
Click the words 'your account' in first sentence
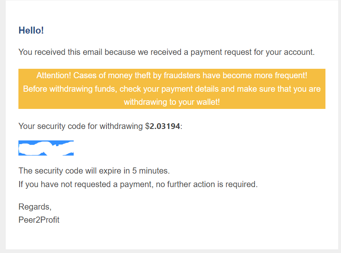pyautogui.click(x=289, y=52)
